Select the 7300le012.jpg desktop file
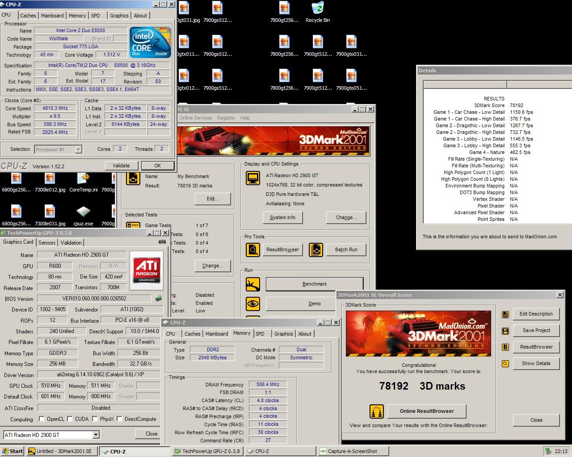Image resolution: width=572 pixels, height=457 pixels. (x=50, y=182)
